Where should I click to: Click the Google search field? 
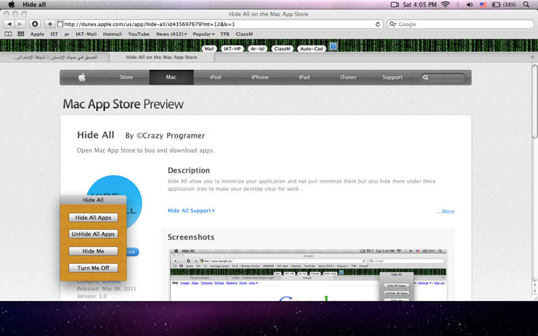pos(461,24)
